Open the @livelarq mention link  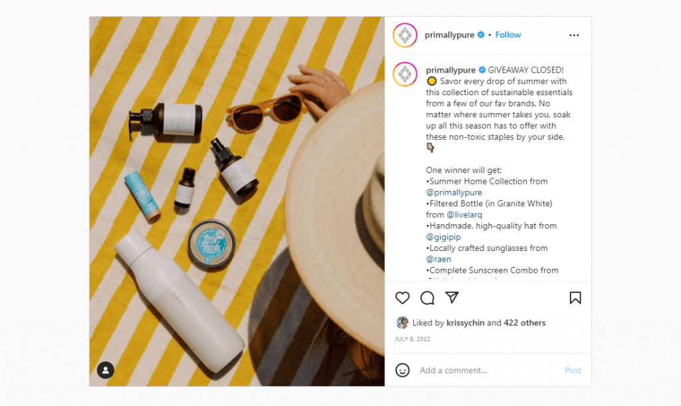(x=464, y=215)
